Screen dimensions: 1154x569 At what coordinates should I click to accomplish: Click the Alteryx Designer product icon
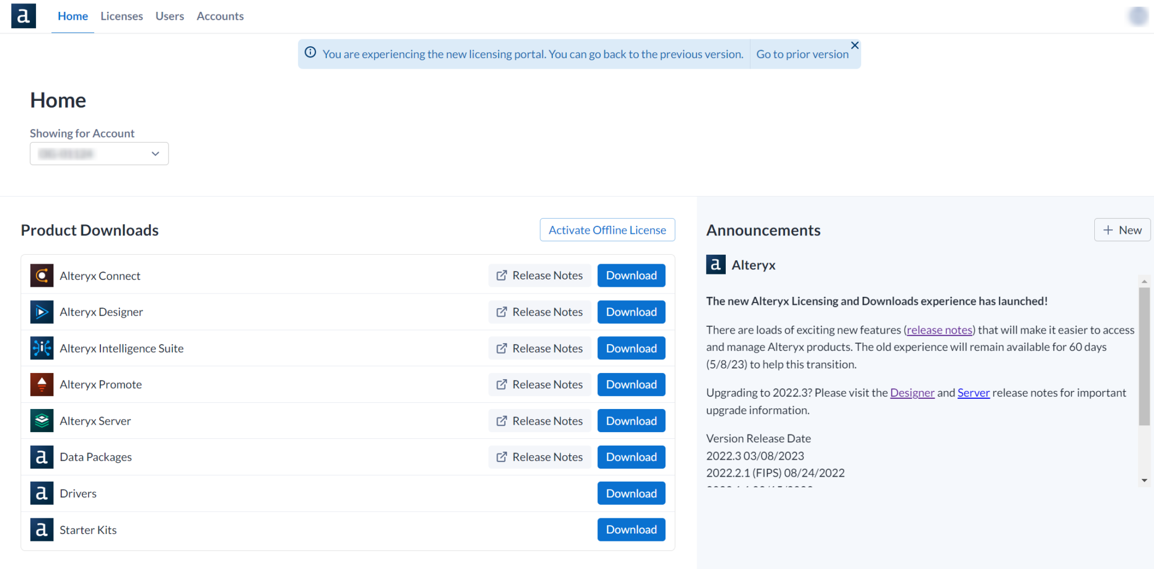click(42, 312)
